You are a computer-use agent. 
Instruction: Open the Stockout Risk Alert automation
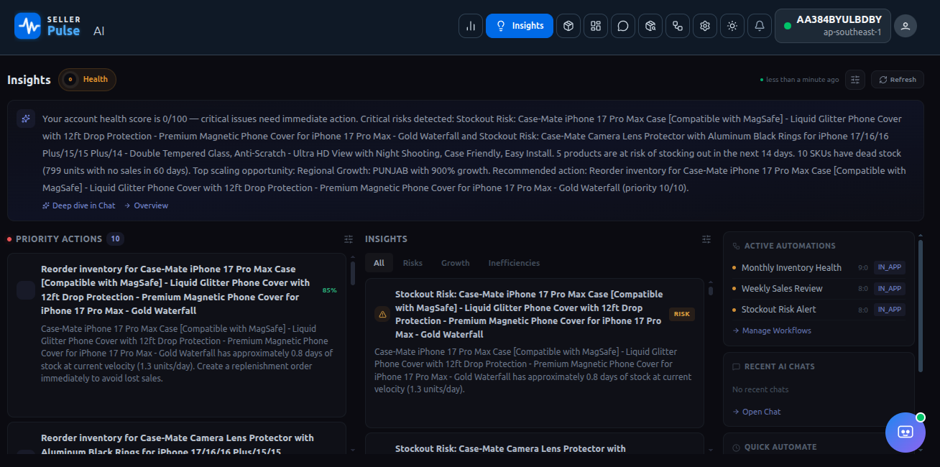[x=779, y=309]
